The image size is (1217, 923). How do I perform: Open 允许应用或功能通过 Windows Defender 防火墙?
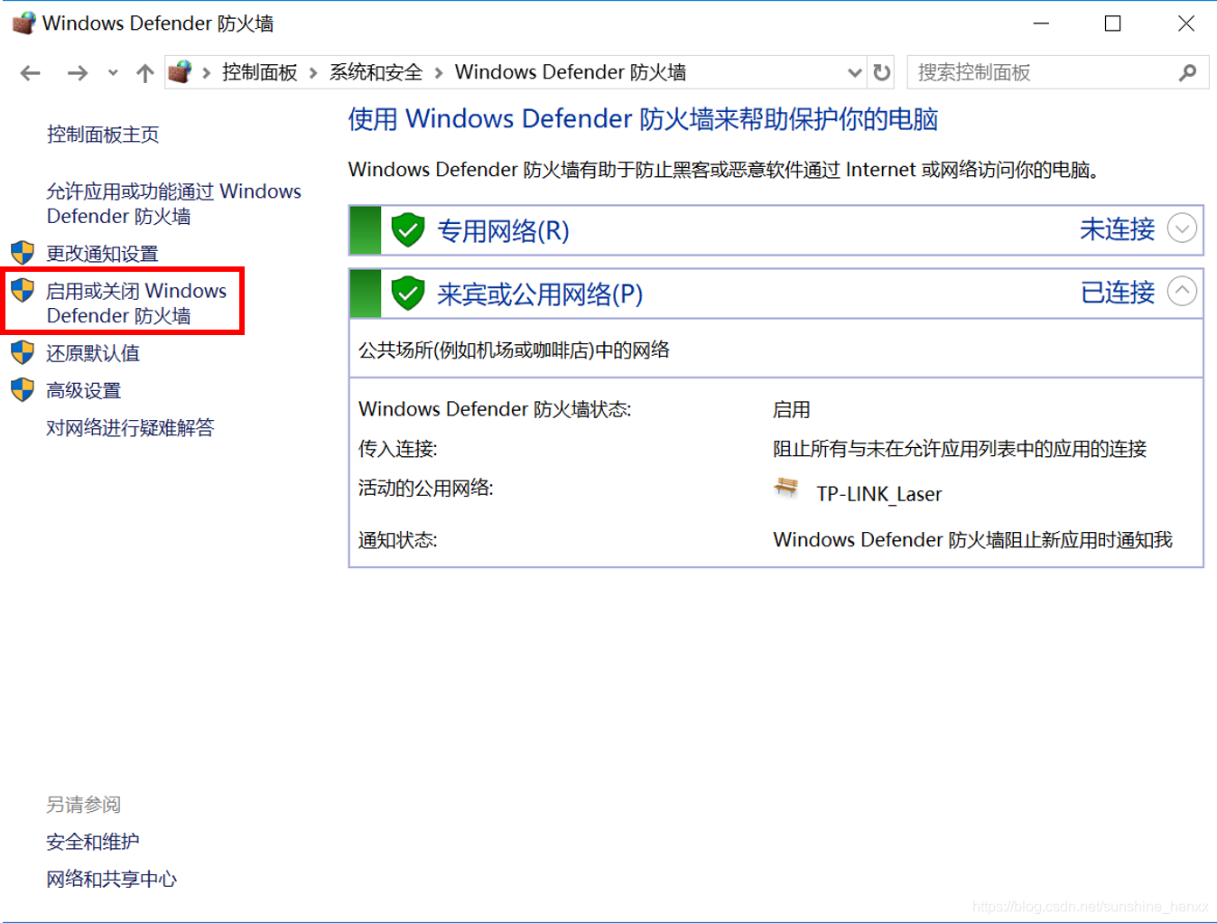coord(174,203)
